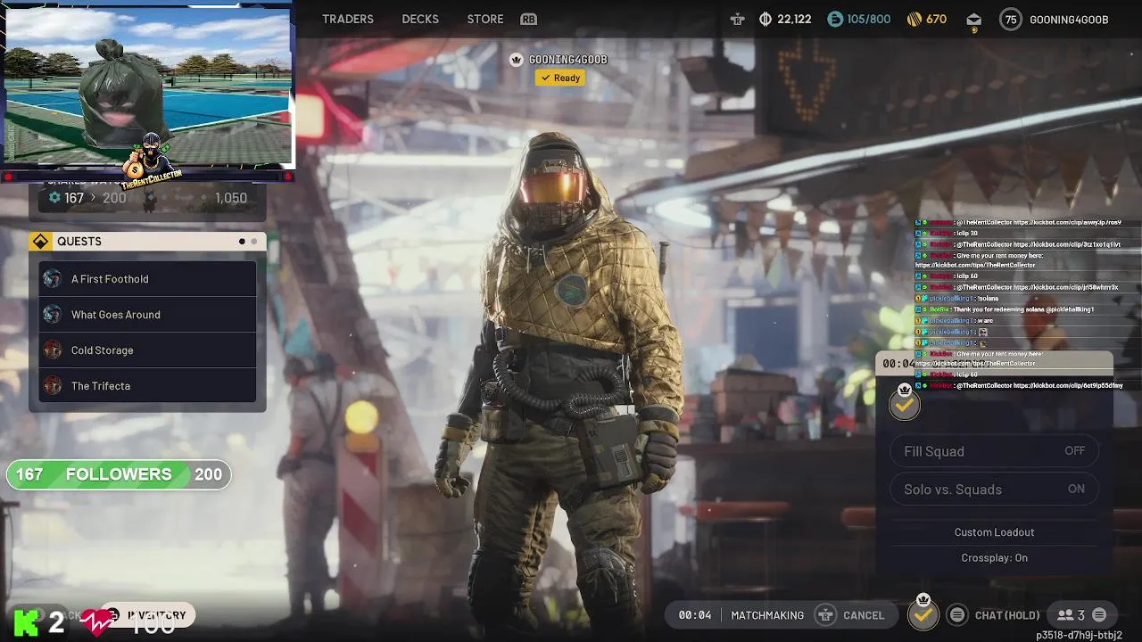This screenshot has width=1142, height=642.
Task: Click the top bar controller button icon
Action: pos(737,19)
